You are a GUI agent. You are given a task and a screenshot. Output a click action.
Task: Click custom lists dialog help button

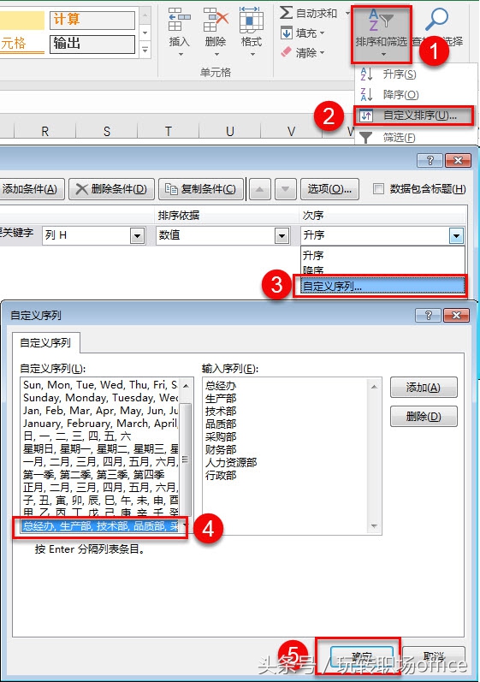tap(428, 315)
